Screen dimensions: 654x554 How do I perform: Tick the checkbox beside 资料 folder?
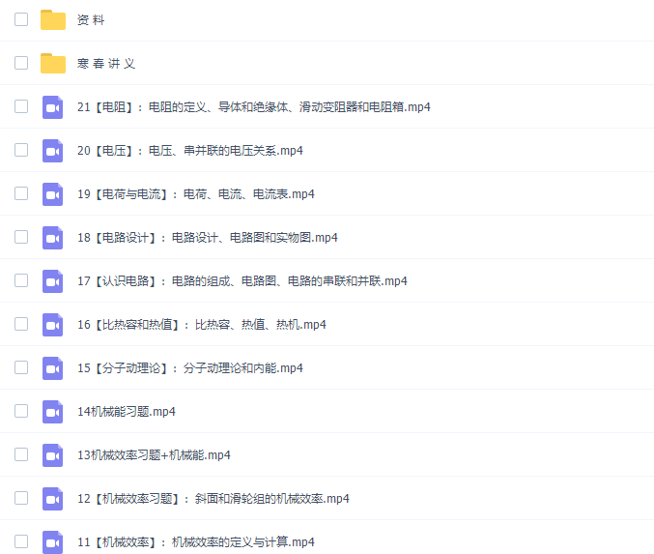pos(21,19)
